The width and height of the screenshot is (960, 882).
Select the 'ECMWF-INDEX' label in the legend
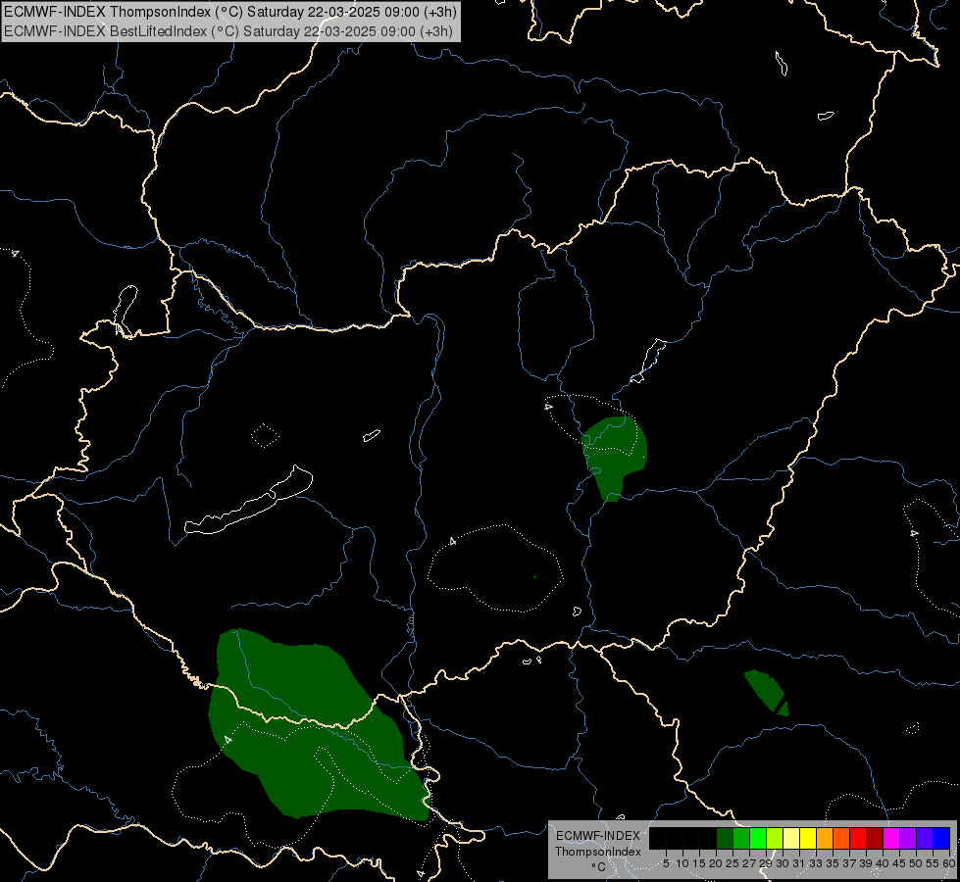pos(598,836)
